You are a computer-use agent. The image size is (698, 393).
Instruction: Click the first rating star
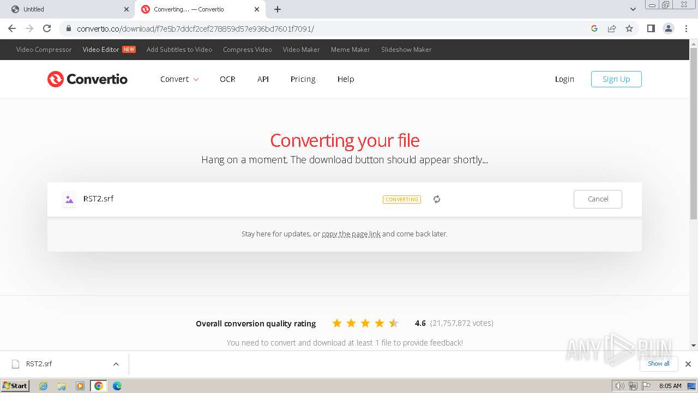tap(337, 323)
